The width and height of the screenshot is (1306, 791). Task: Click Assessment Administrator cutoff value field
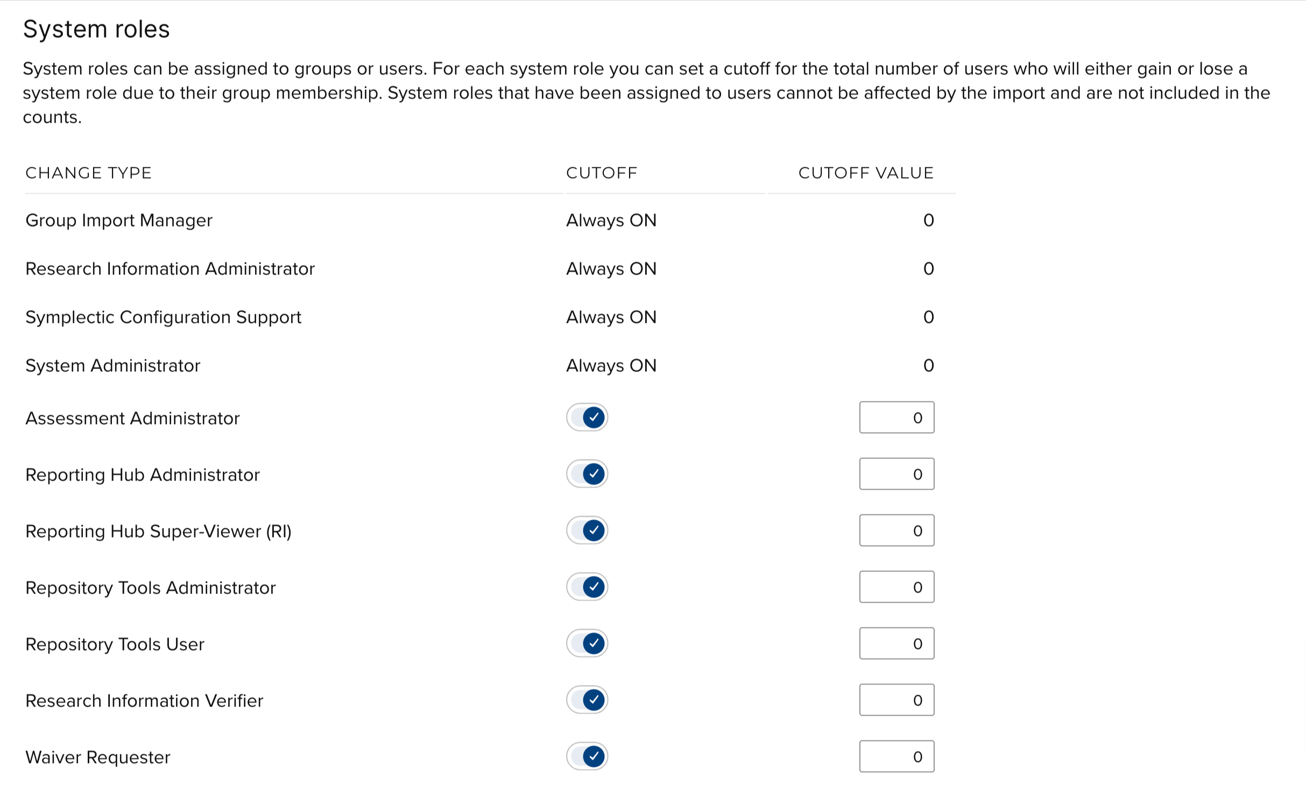(x=896, y=418)
